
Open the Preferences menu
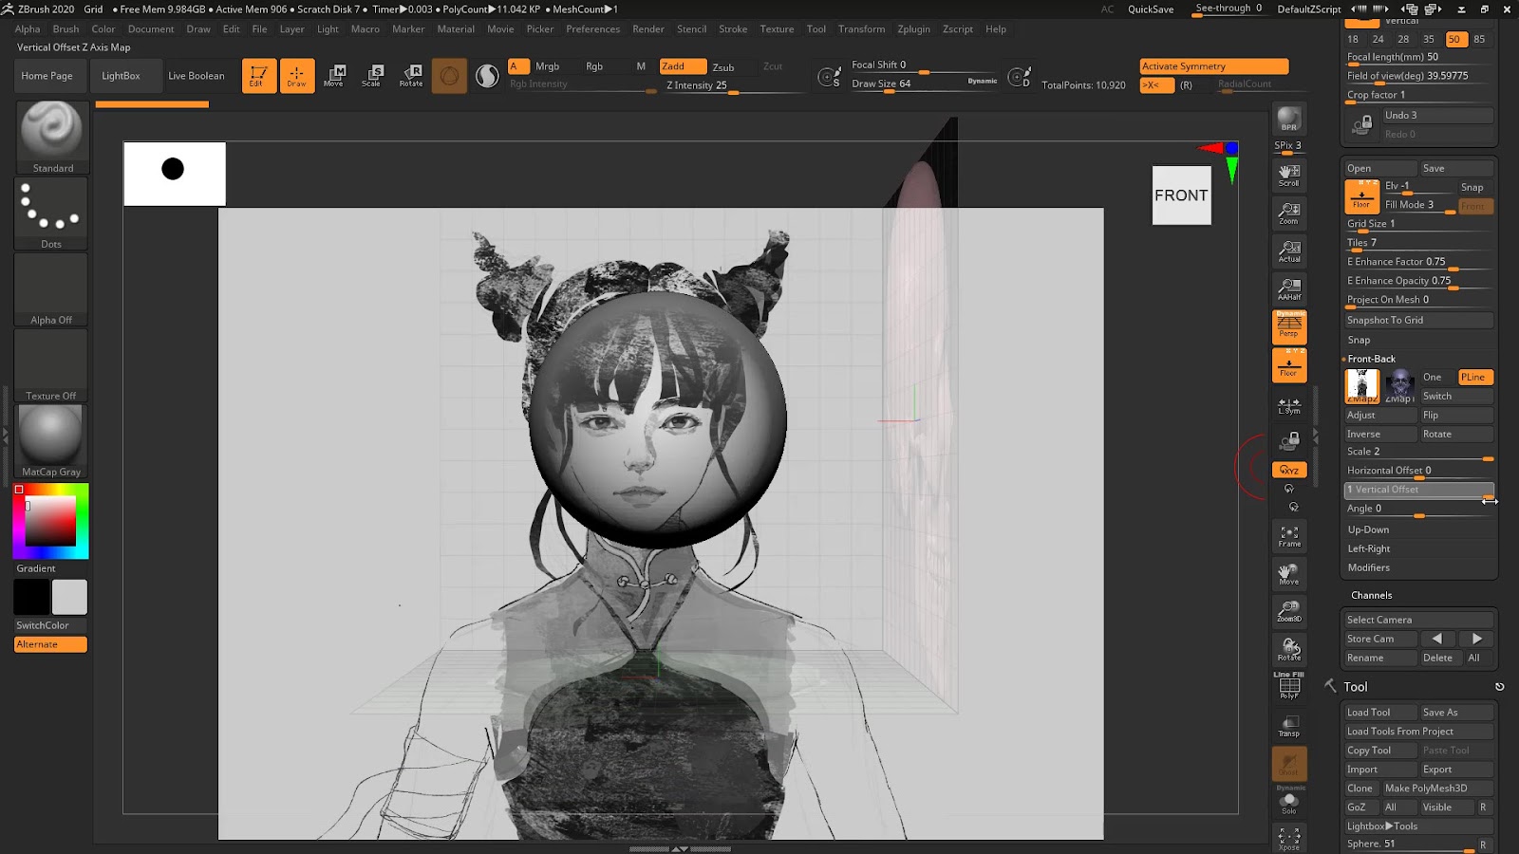pos(592,29)
